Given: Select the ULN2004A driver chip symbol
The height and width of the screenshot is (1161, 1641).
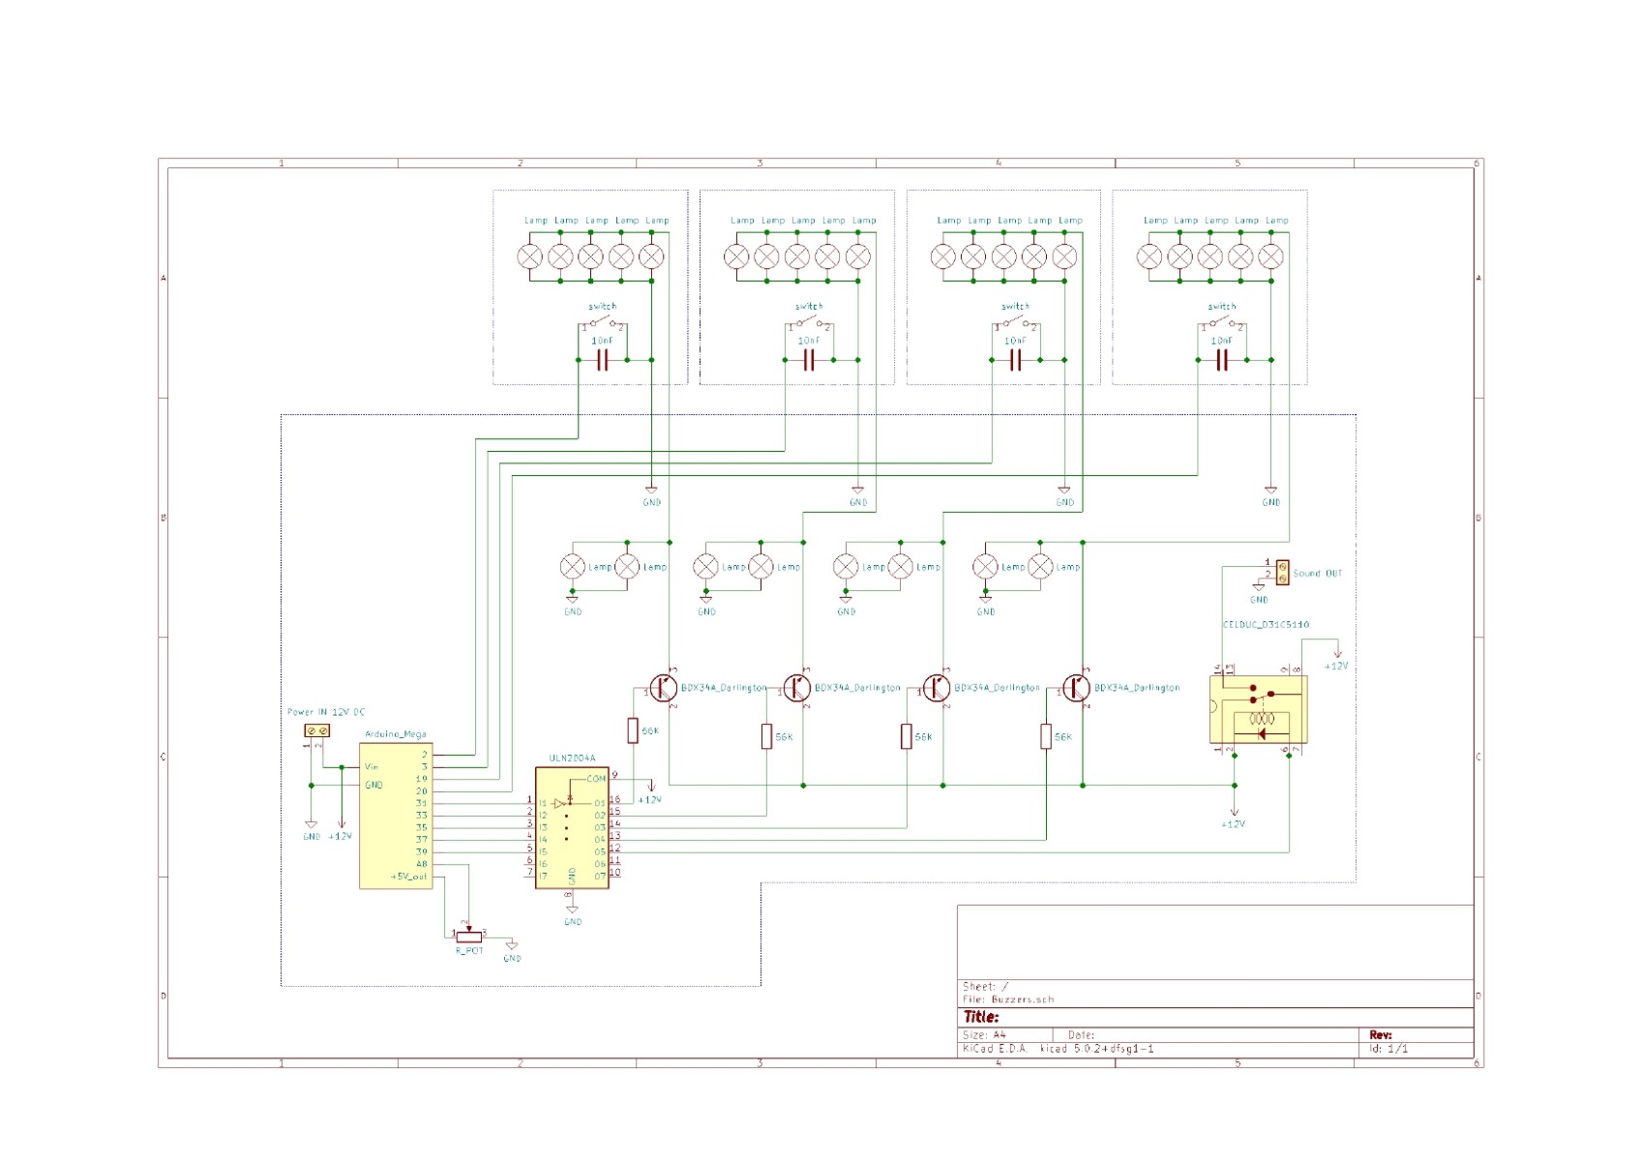Looking at the screenshot, I should 572,828.
